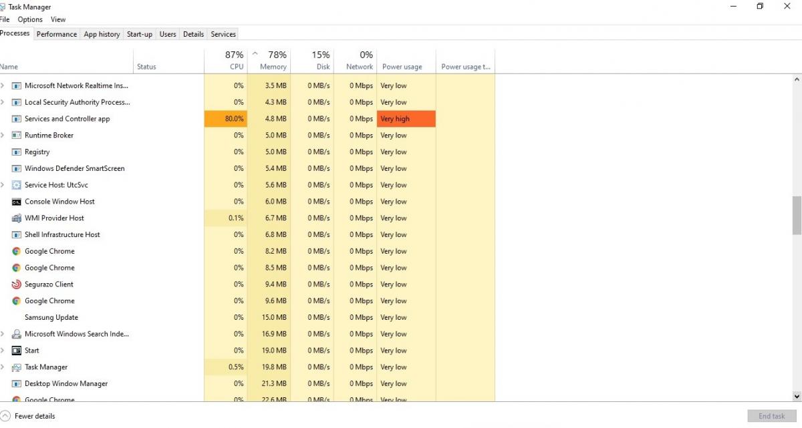Sort by Power usage trend column header
This screenshot has width=802, height=428.
click(x=466, y=61)
